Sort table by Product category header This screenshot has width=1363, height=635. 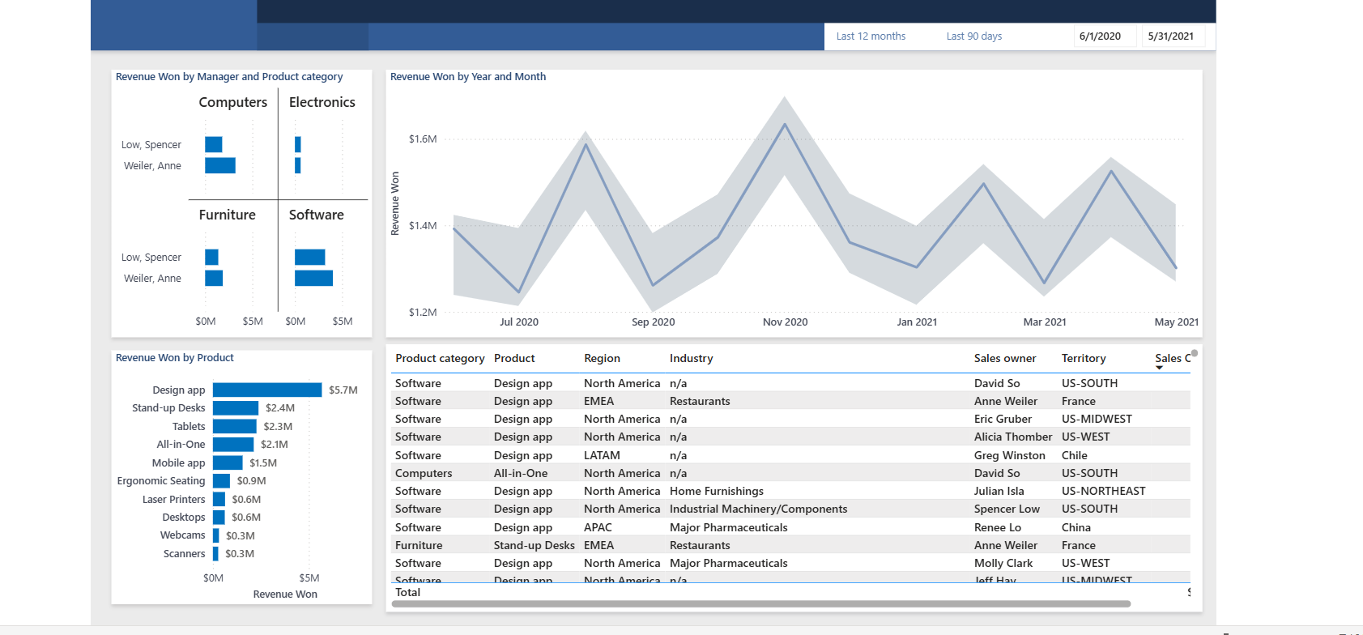440,358
